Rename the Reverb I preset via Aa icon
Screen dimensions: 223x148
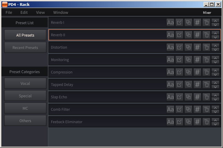point(170,22)
